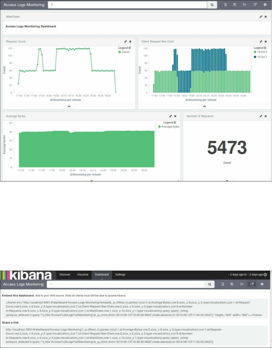Click the Kibana logo

point(26,275)
